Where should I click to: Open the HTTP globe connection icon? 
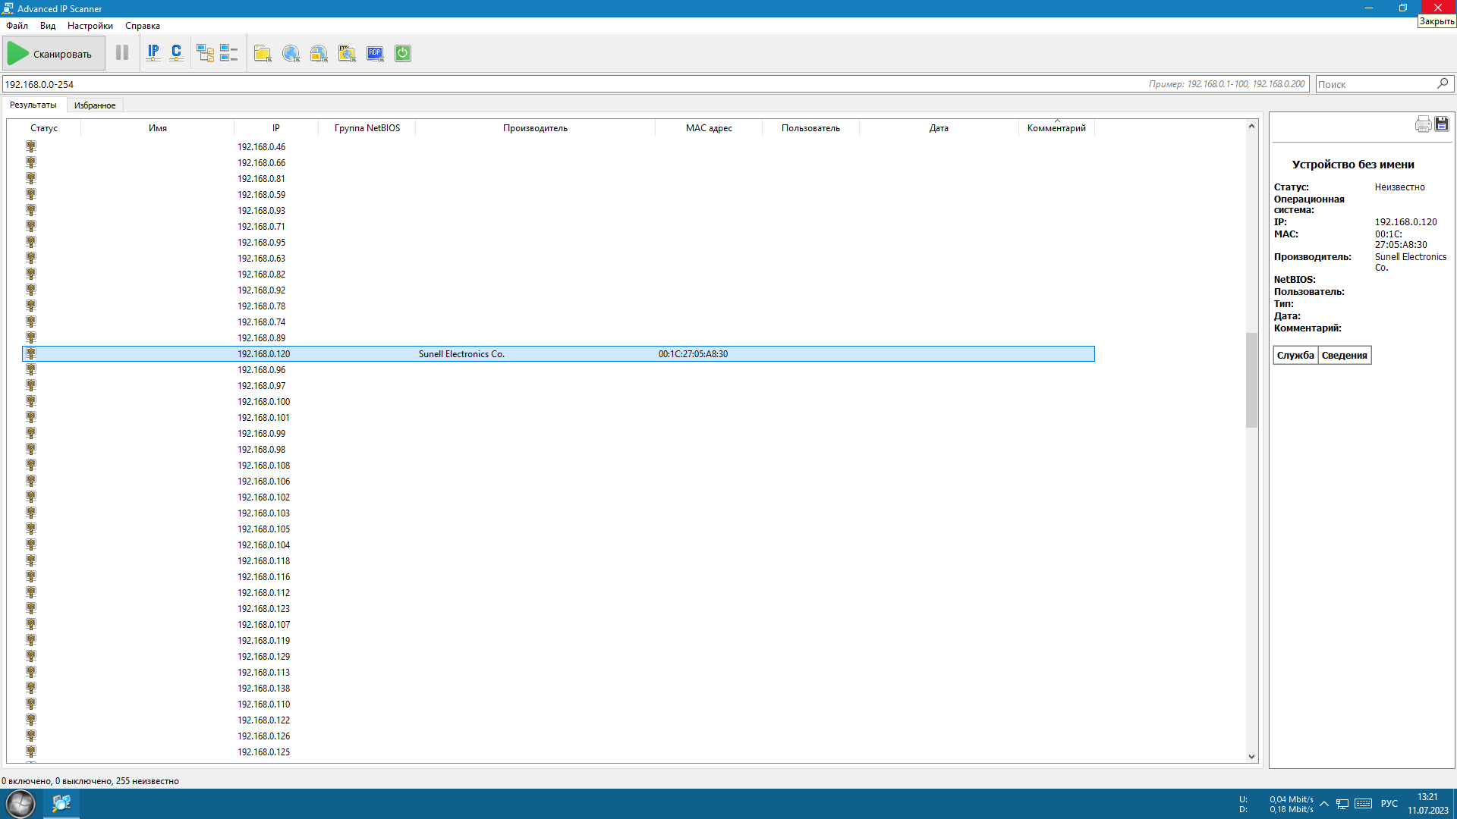point(291,53)
